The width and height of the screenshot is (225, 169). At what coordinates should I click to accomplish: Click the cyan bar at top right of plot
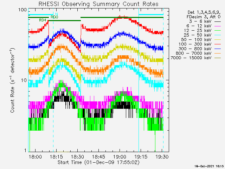click(151, 14)
